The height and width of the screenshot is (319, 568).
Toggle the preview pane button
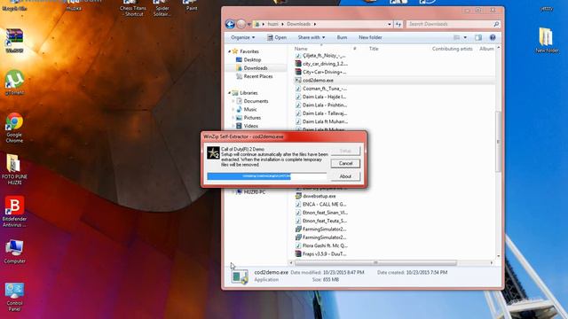click(478, 37)
